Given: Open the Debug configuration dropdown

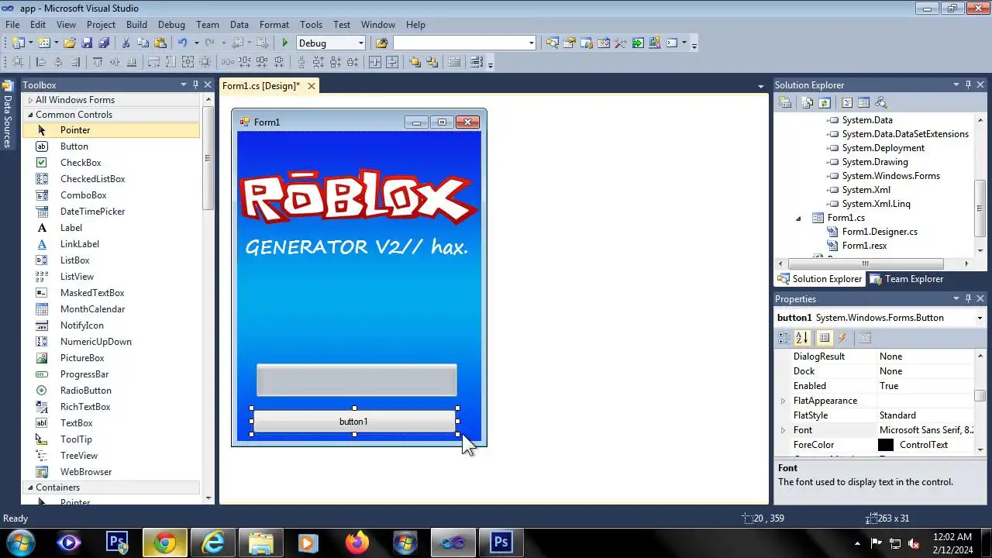Looking at the screenshot, I should click(360, 43).
